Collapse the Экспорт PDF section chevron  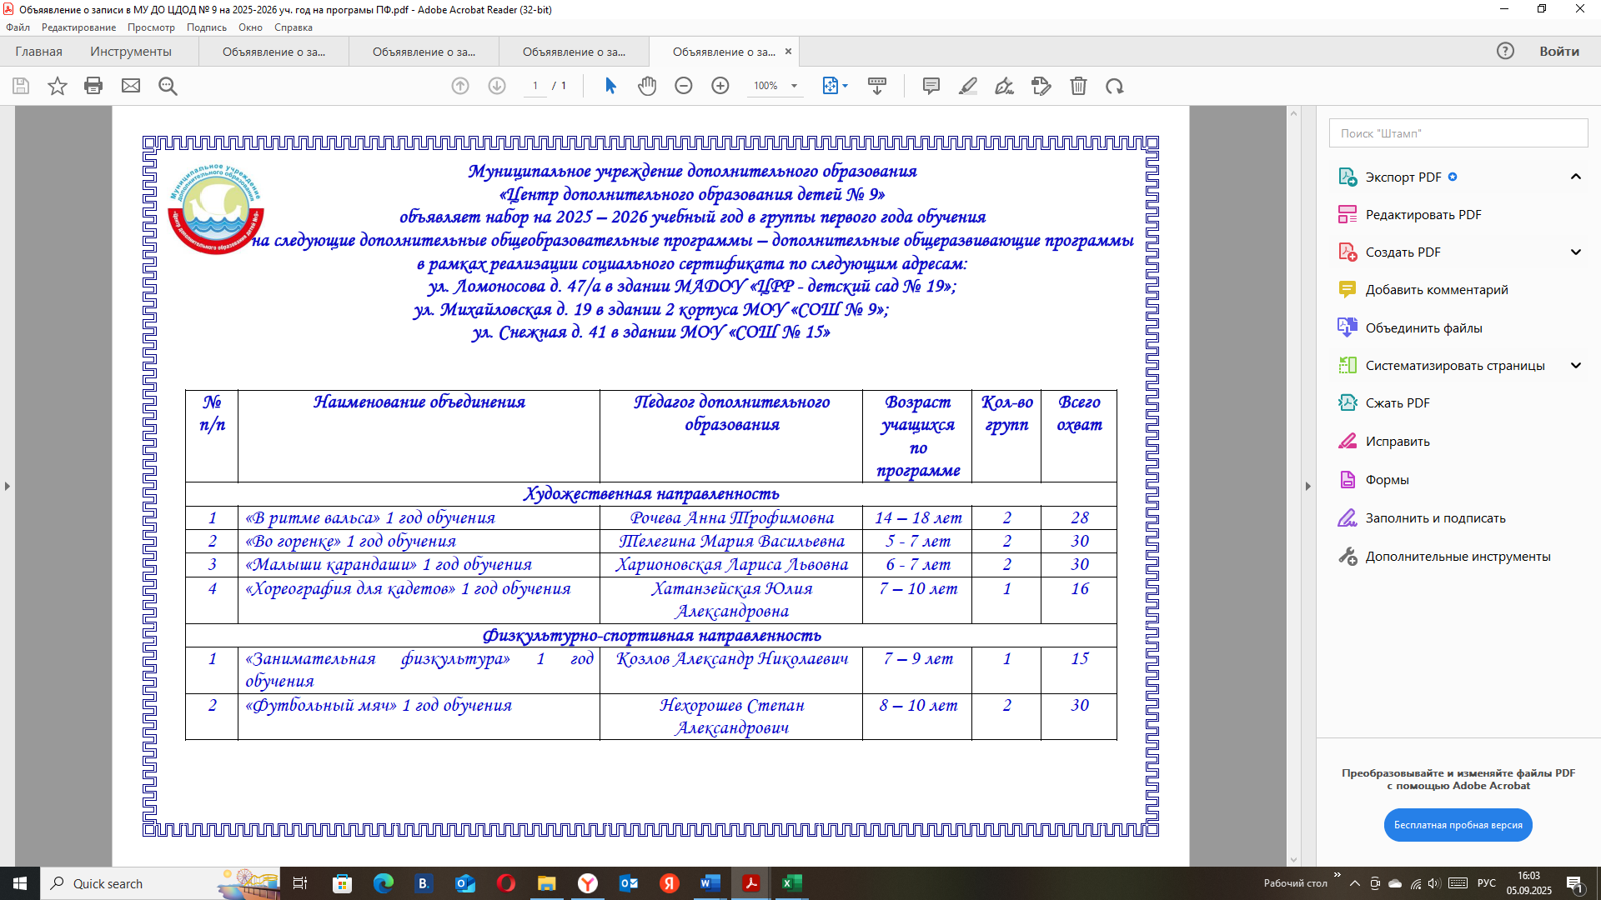pos(1576,177)
